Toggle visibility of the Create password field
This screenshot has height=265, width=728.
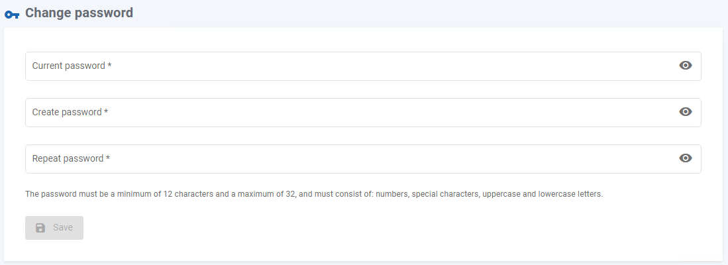(686, 112)
